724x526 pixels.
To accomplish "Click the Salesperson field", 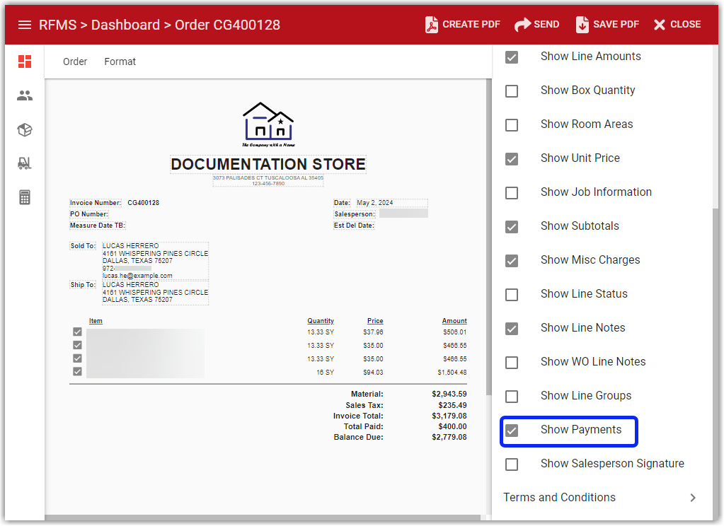I will [403, 214].
